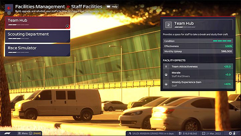241x136 pixels.
Task: Click Team Hub description sentence
Action: 196,35
